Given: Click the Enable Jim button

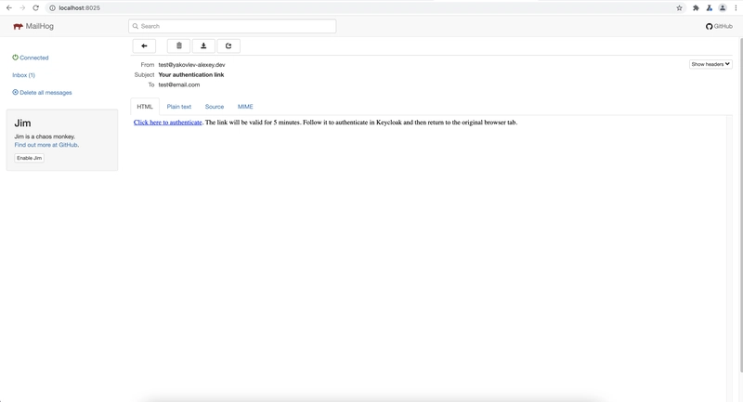Looking at the screenshot, I should pos(29,158).
